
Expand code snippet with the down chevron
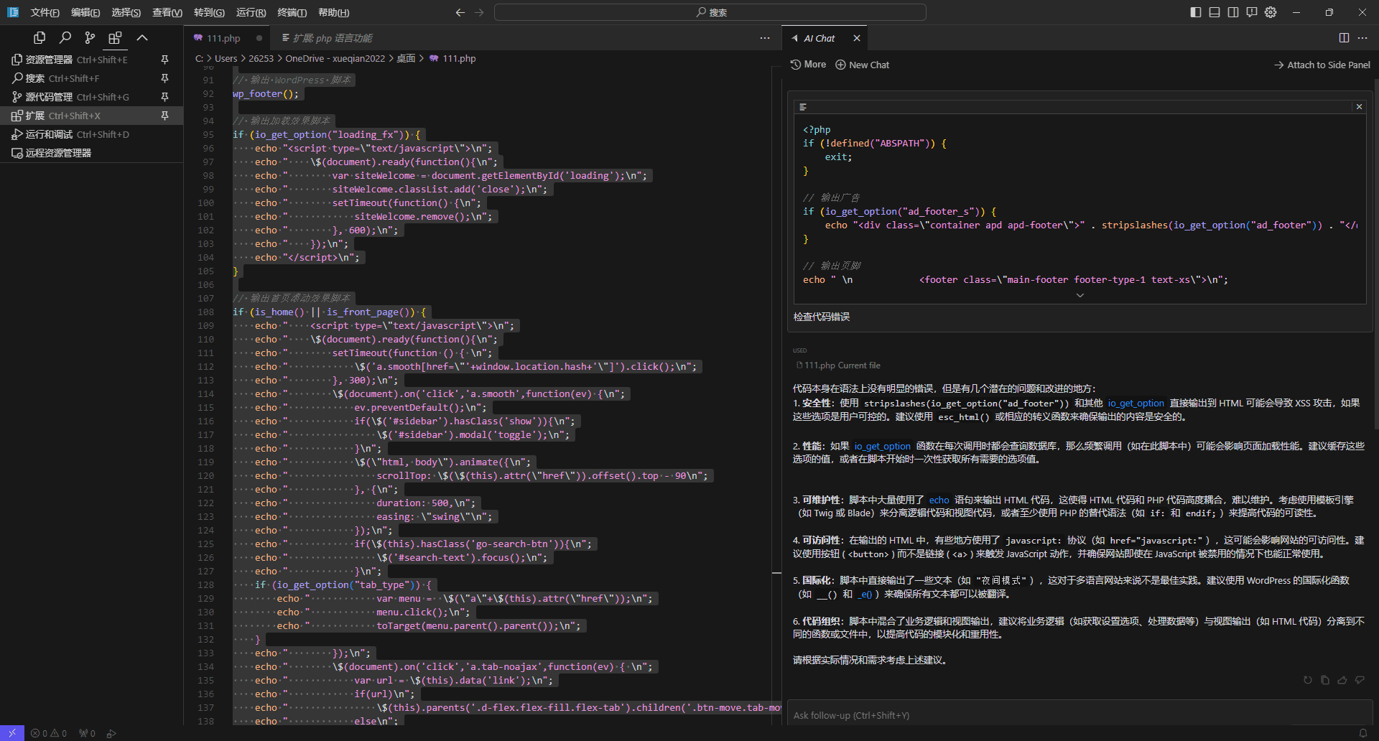(1079, 295)
